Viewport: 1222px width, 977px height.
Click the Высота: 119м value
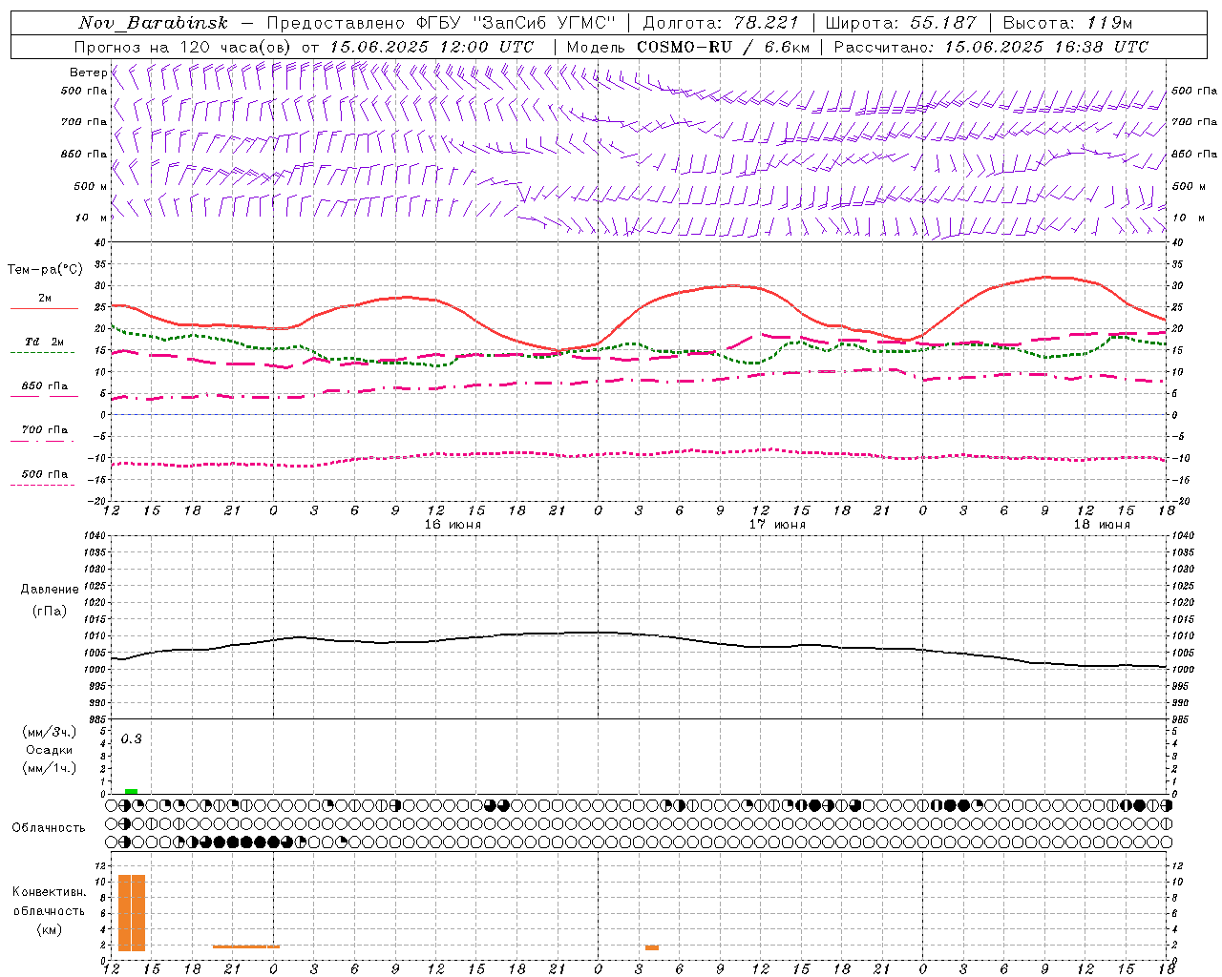coord(1067,23)
